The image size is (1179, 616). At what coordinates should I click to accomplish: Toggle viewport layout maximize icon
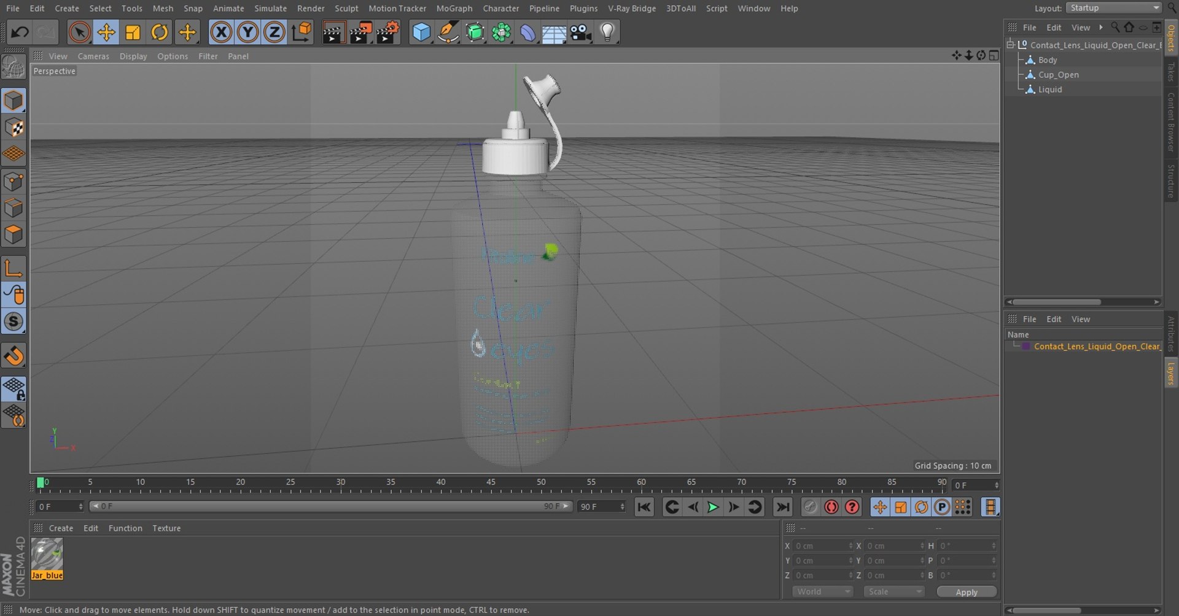click(x=994, y=56)
